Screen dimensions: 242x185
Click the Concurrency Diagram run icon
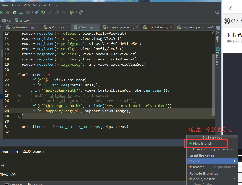coord(21,13)
